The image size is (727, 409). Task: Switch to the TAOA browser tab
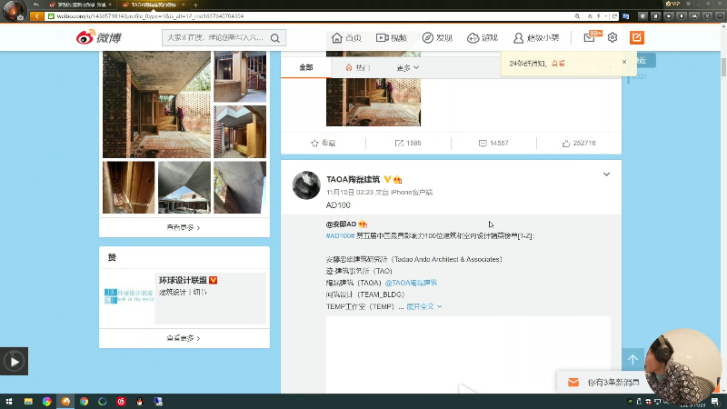(x=153, y=5)
